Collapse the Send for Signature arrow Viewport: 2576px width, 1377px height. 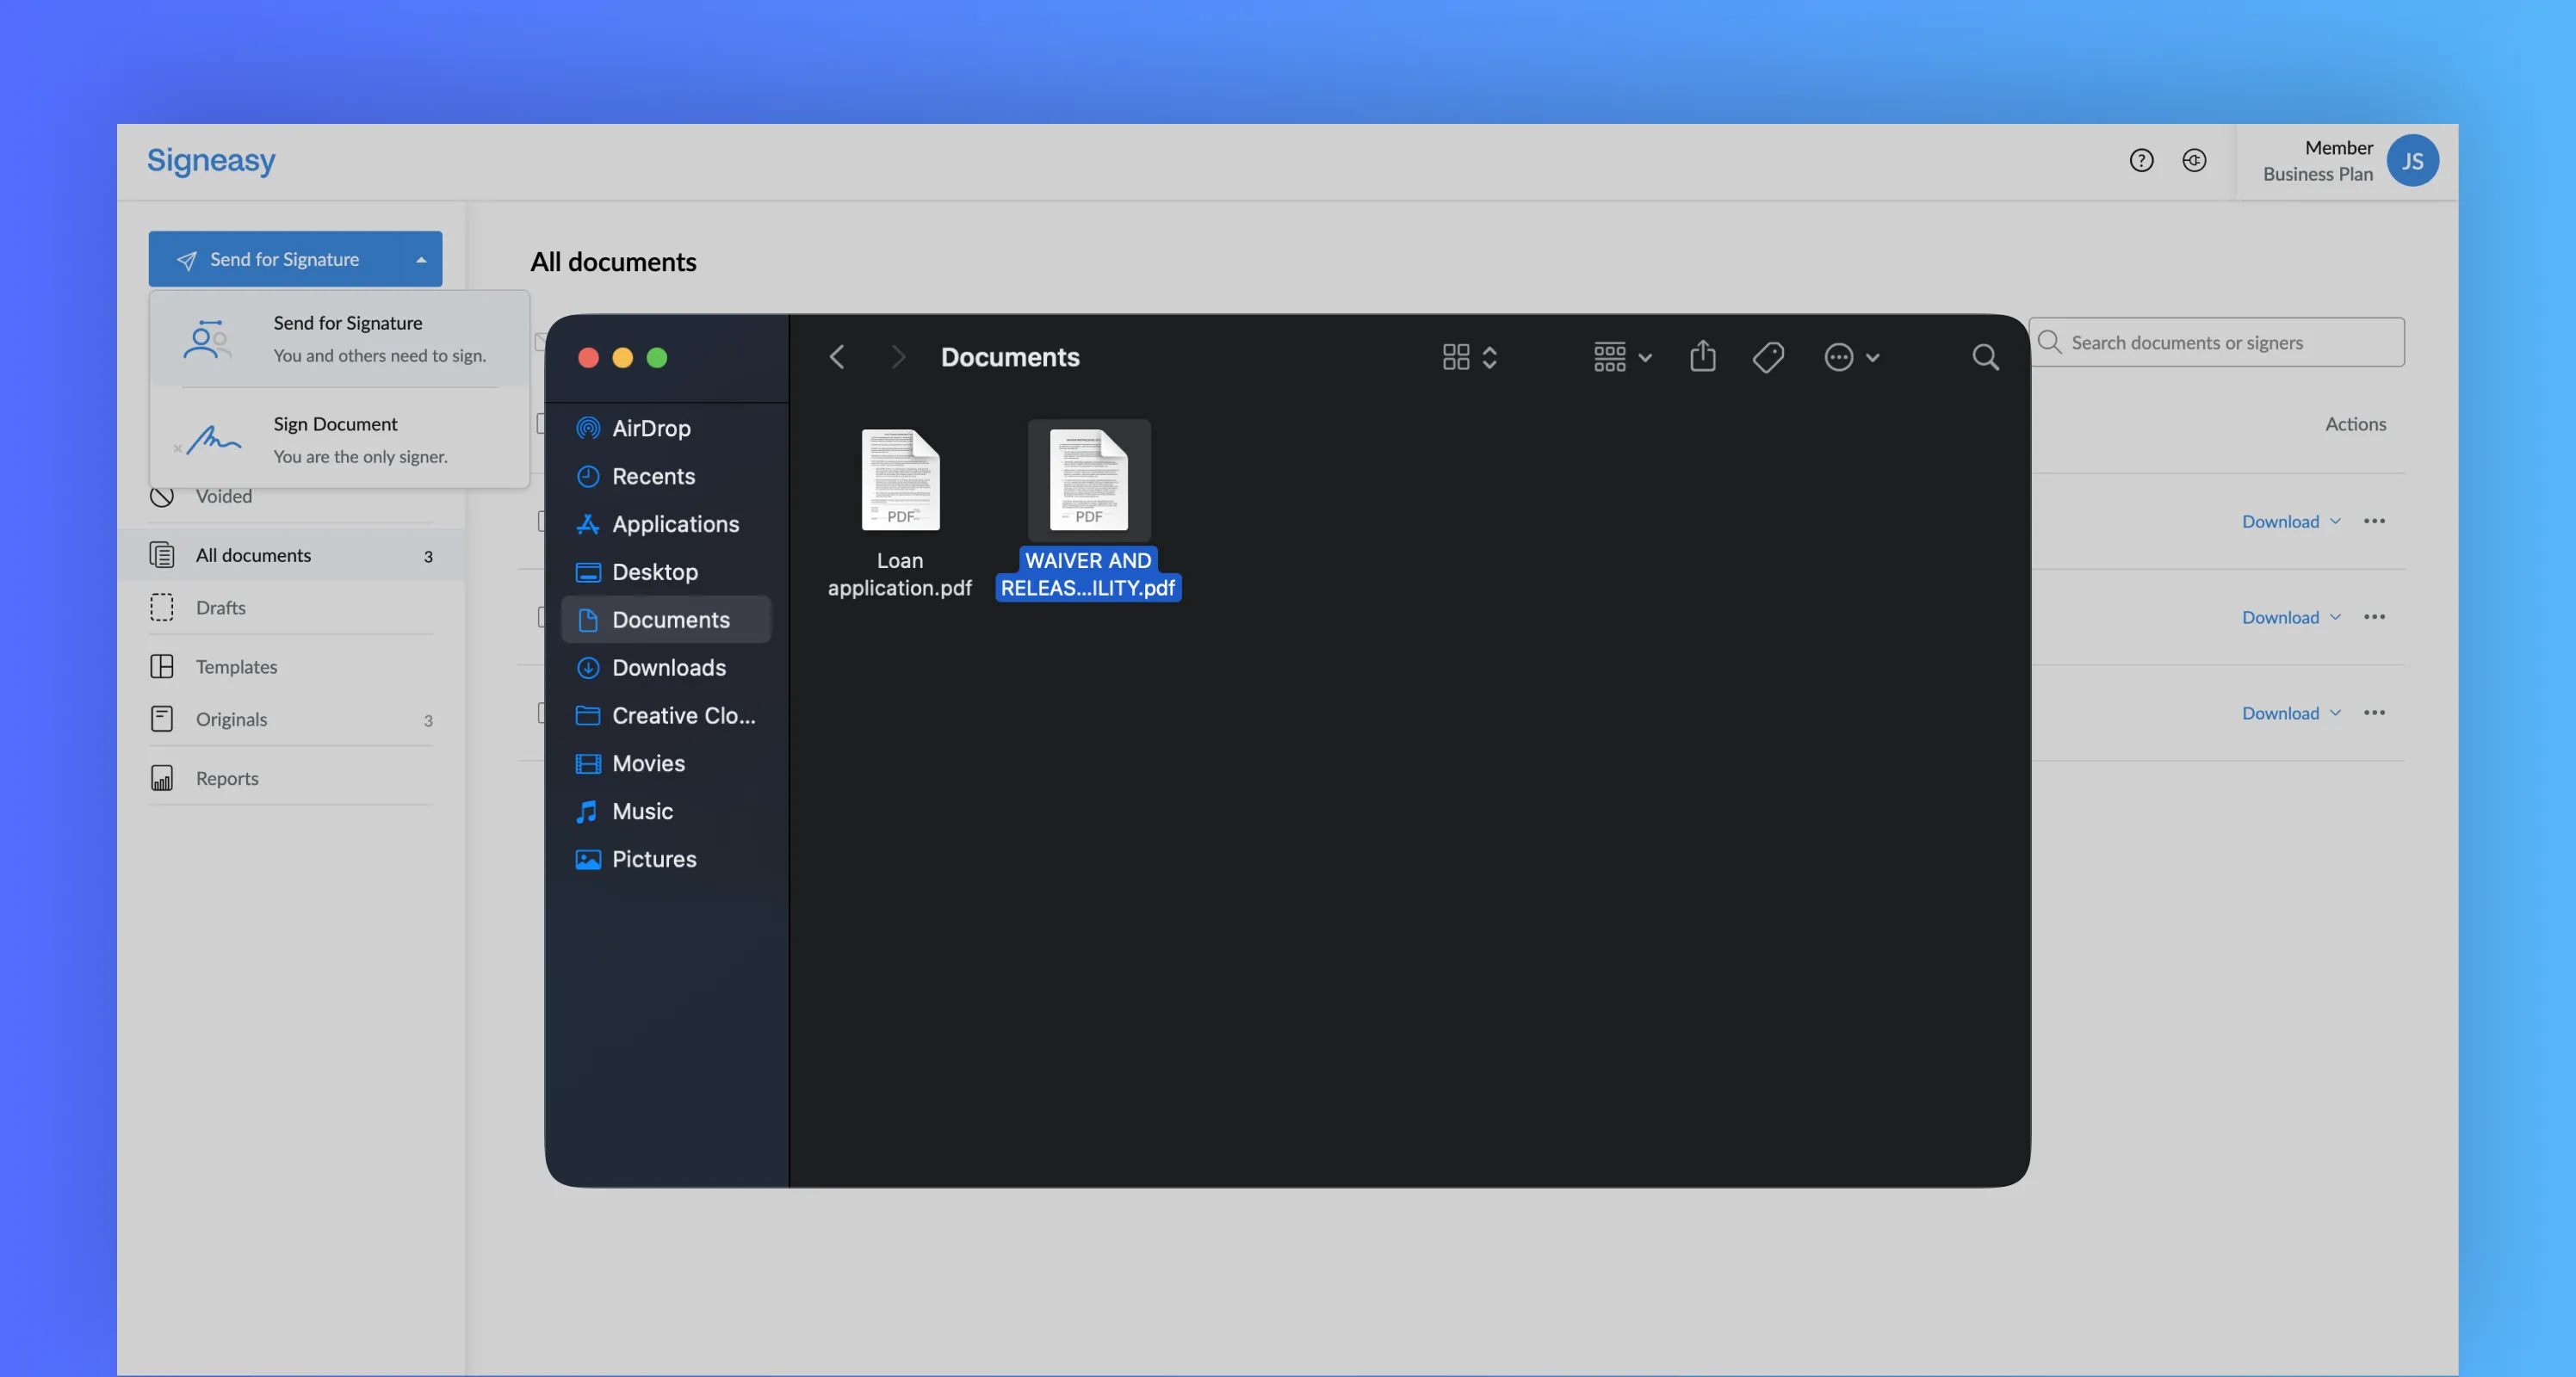pos(421,260)
